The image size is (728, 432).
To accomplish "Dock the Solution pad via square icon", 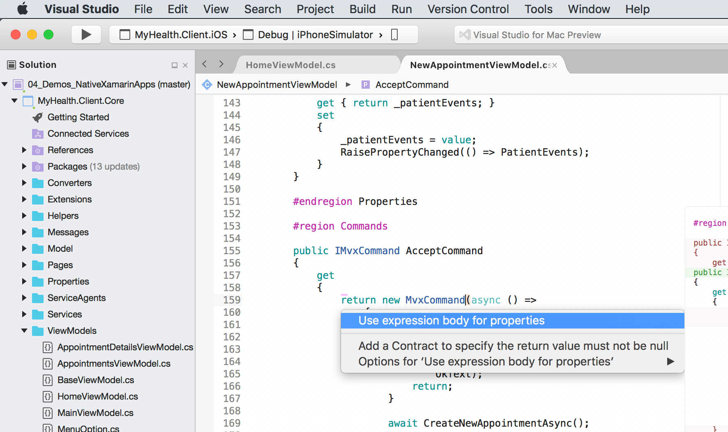I will click(x=175, y=65).
